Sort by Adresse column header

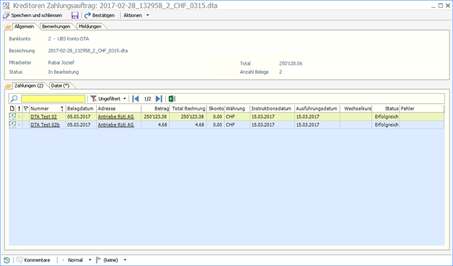119,109
